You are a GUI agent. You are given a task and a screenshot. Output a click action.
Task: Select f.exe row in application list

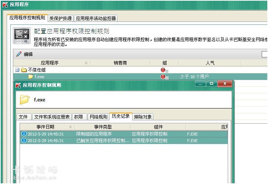(140, 77)
